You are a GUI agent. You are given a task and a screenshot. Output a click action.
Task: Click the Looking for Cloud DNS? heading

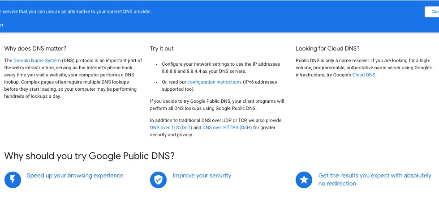click(327, 48)
